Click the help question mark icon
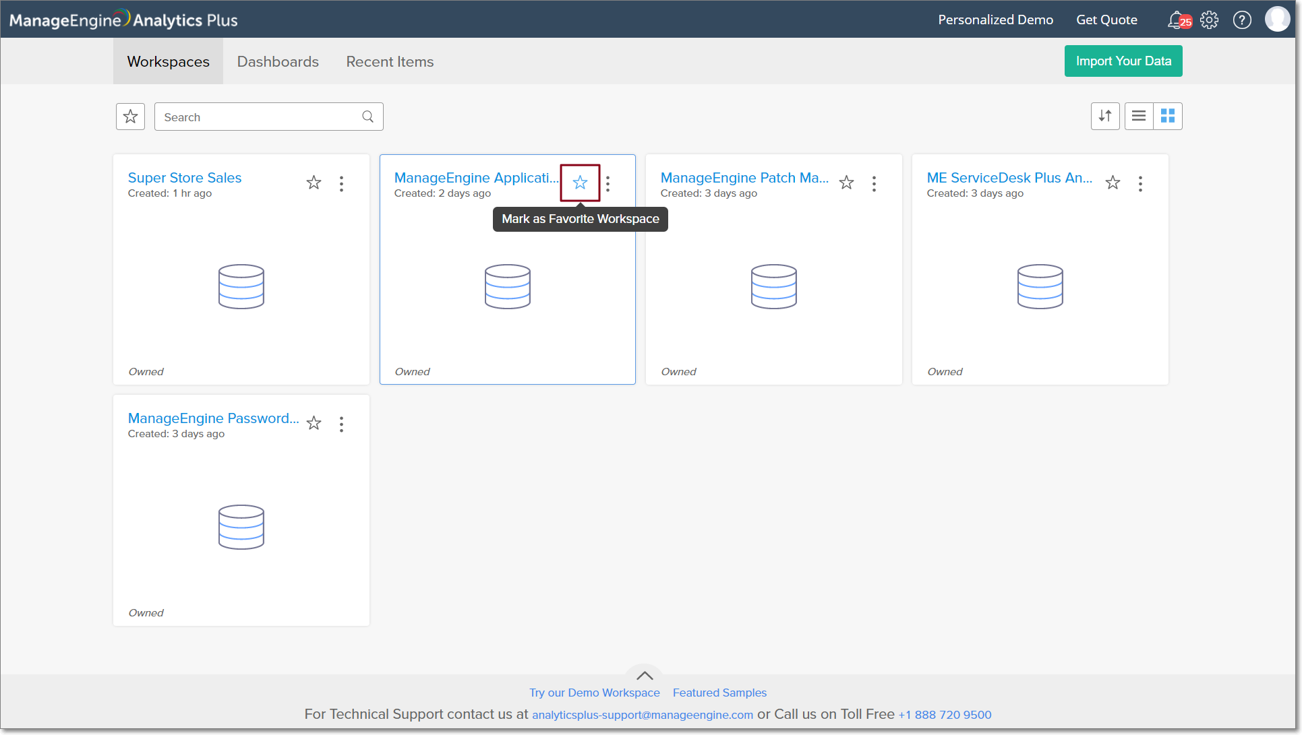 (1242, 20)
